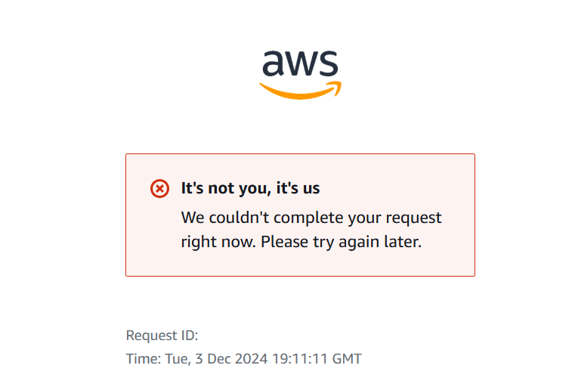Click the orange smile arrow under the AWS letters
Image resolution: width=575 pixels, height=390 pixels.
[x=300, y=91]
